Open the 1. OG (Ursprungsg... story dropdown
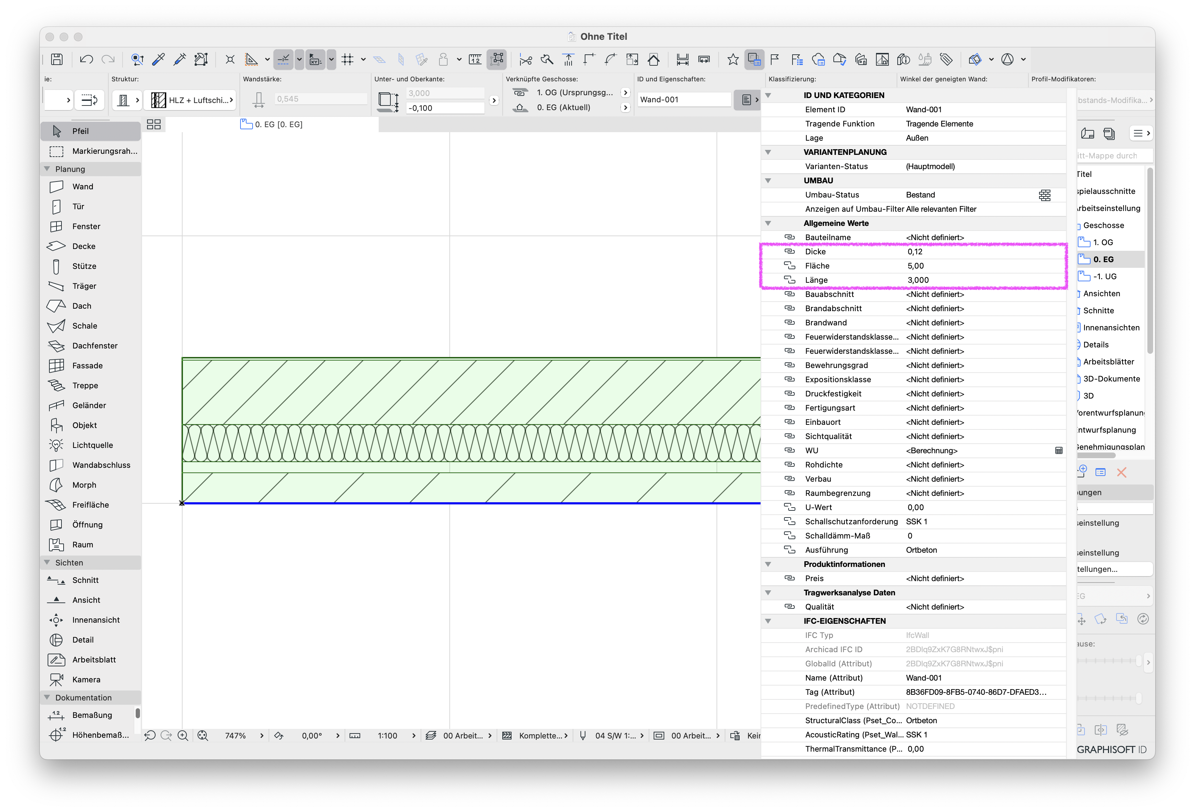1195x812 pixels. coord(625,93)
